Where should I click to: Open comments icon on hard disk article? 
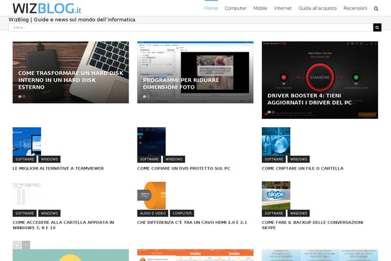pyautogui.click(x=20, y=97)
